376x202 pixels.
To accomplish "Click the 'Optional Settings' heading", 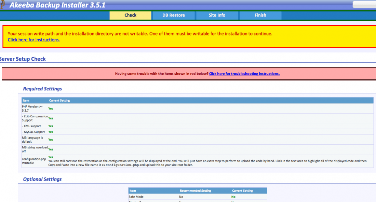I will point(42,179).
